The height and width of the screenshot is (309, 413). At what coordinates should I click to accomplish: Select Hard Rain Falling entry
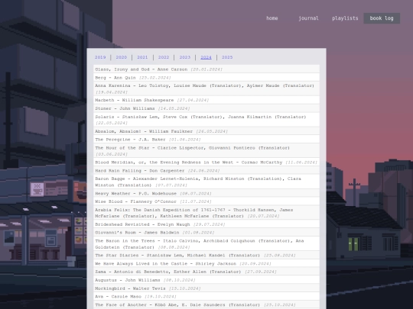pyautogui.click(x=206, y=171)
